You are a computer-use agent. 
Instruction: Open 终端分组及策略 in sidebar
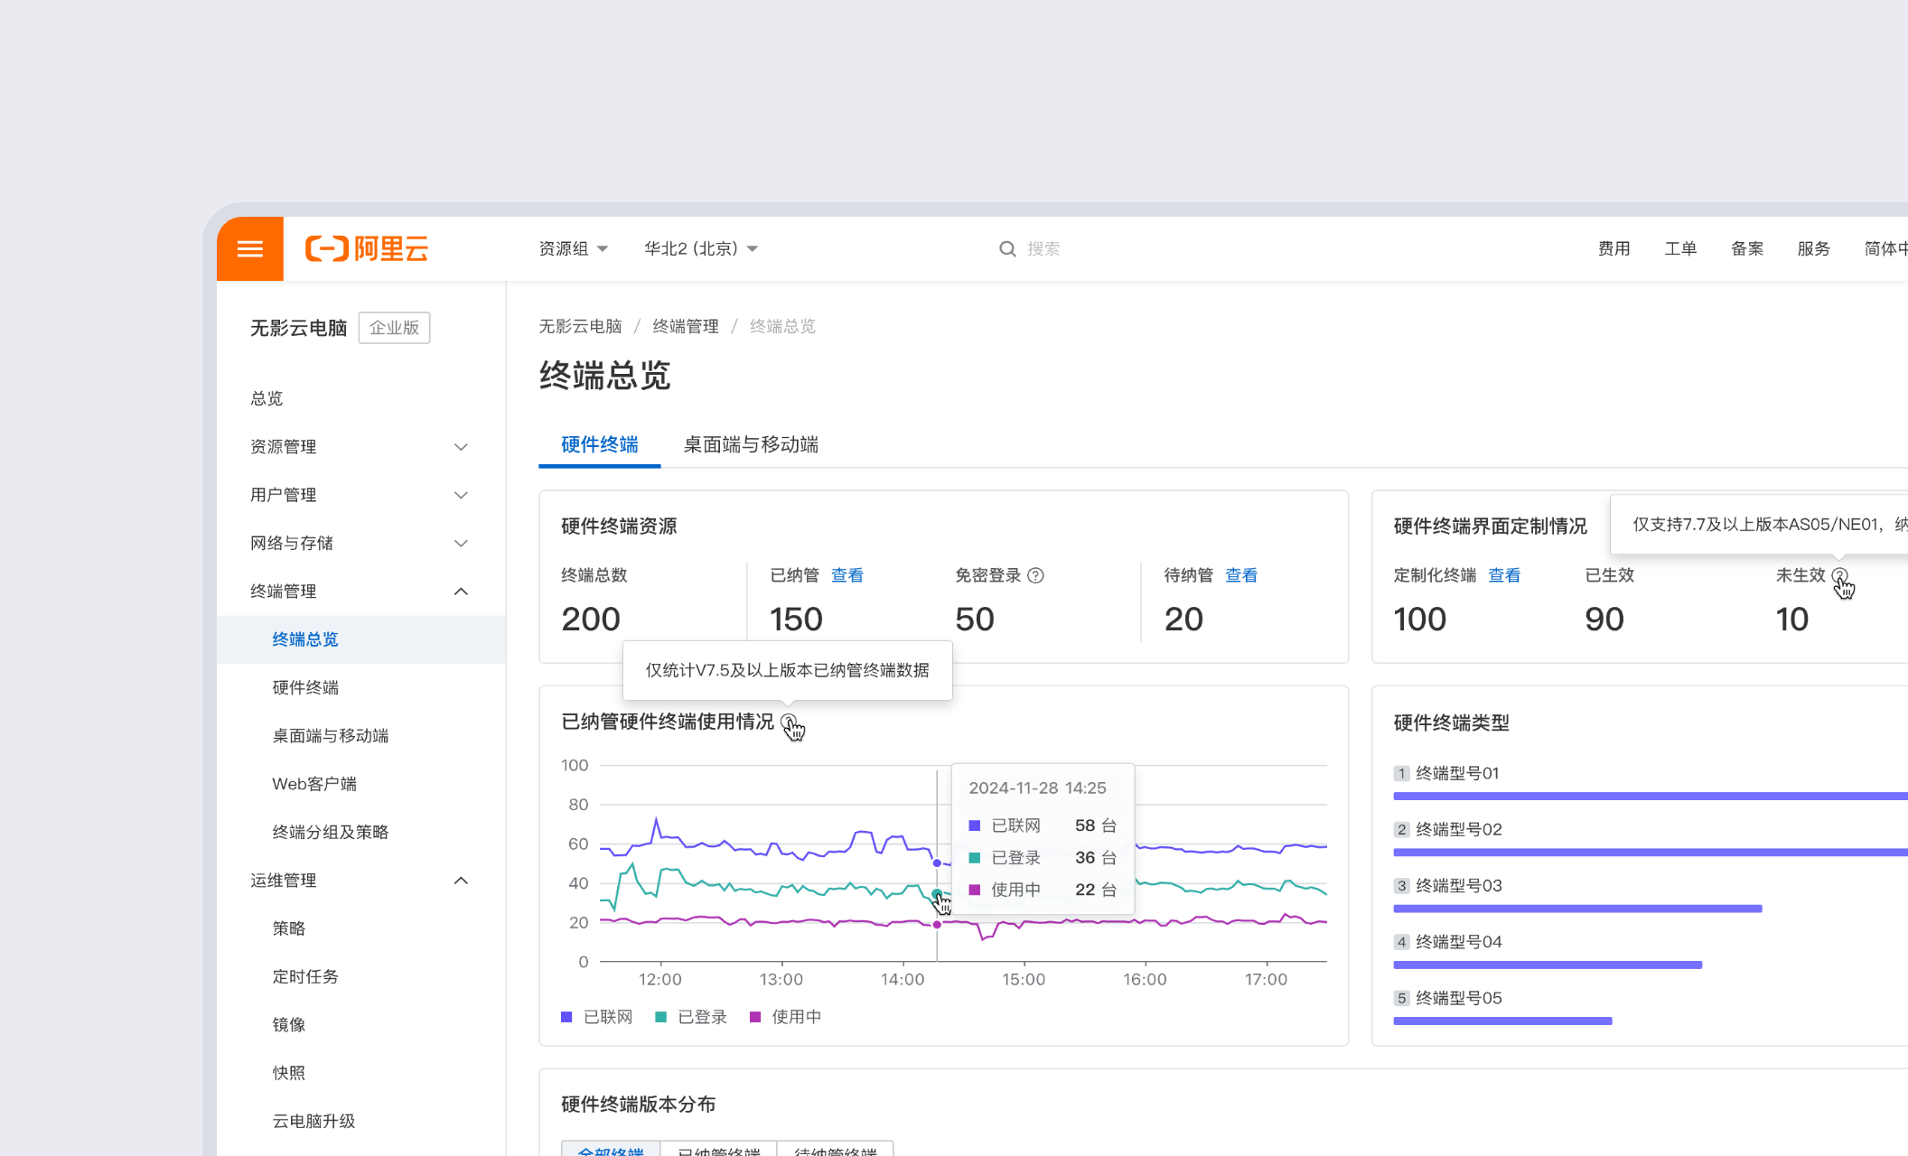click(x=360, y=832)
